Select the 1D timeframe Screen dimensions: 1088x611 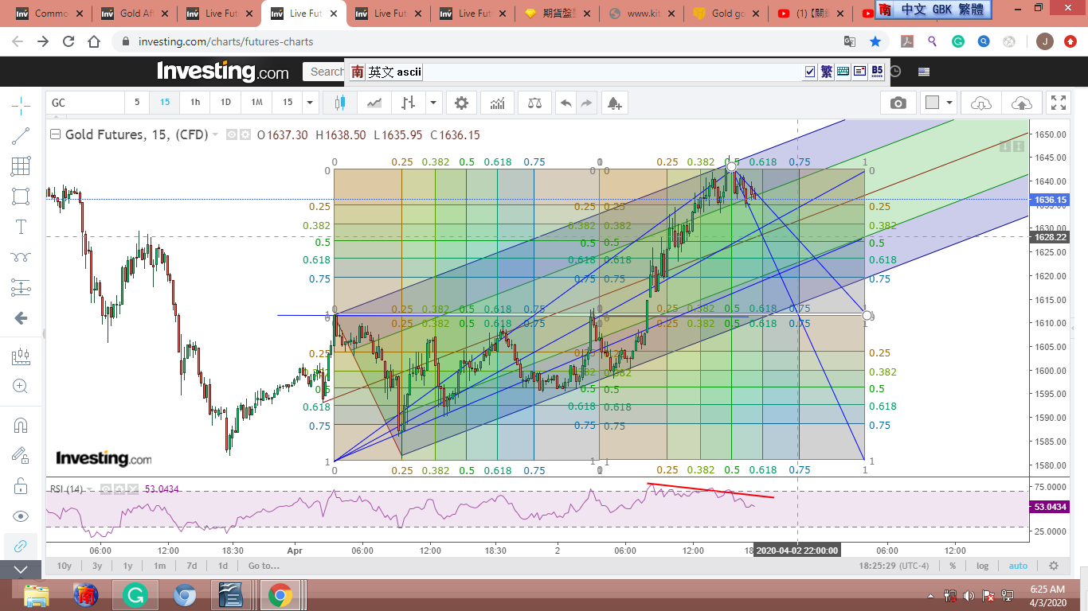pyautogui.click(x=225, y=103)
